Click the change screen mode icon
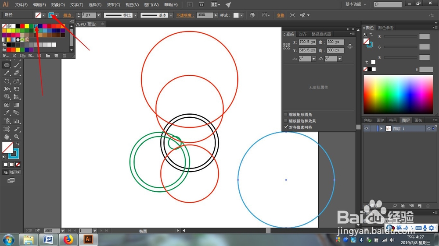The height and width of the screenshot is (246, 439). click(11, 181)
